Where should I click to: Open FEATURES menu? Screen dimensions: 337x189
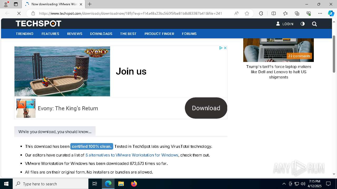tap(50, 34)
